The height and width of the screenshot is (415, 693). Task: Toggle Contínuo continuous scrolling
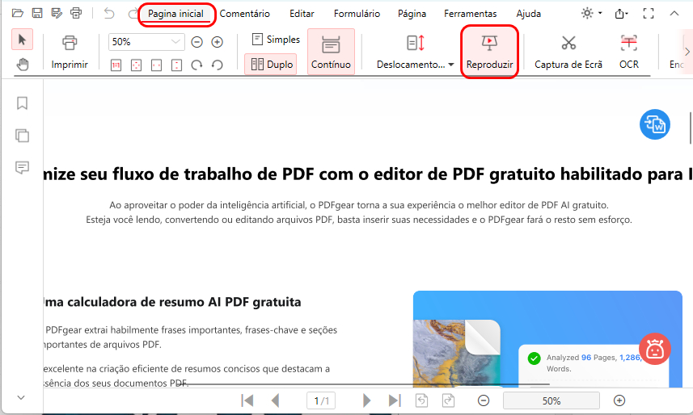pyautogui.click(x=331, y=52)
